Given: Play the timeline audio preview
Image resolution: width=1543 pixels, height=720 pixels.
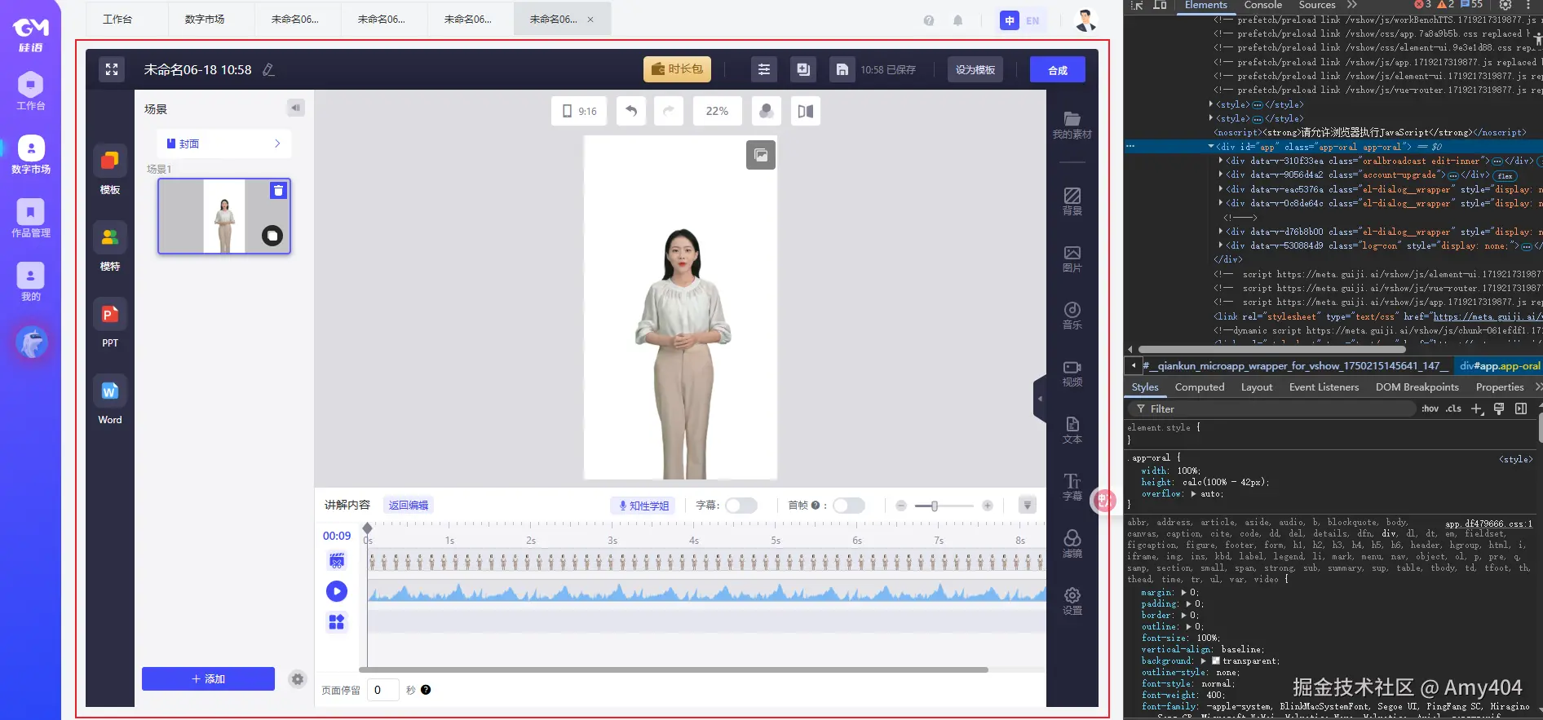Looking at the screenshot, I should pyautogui.click(x=337, y=591).
